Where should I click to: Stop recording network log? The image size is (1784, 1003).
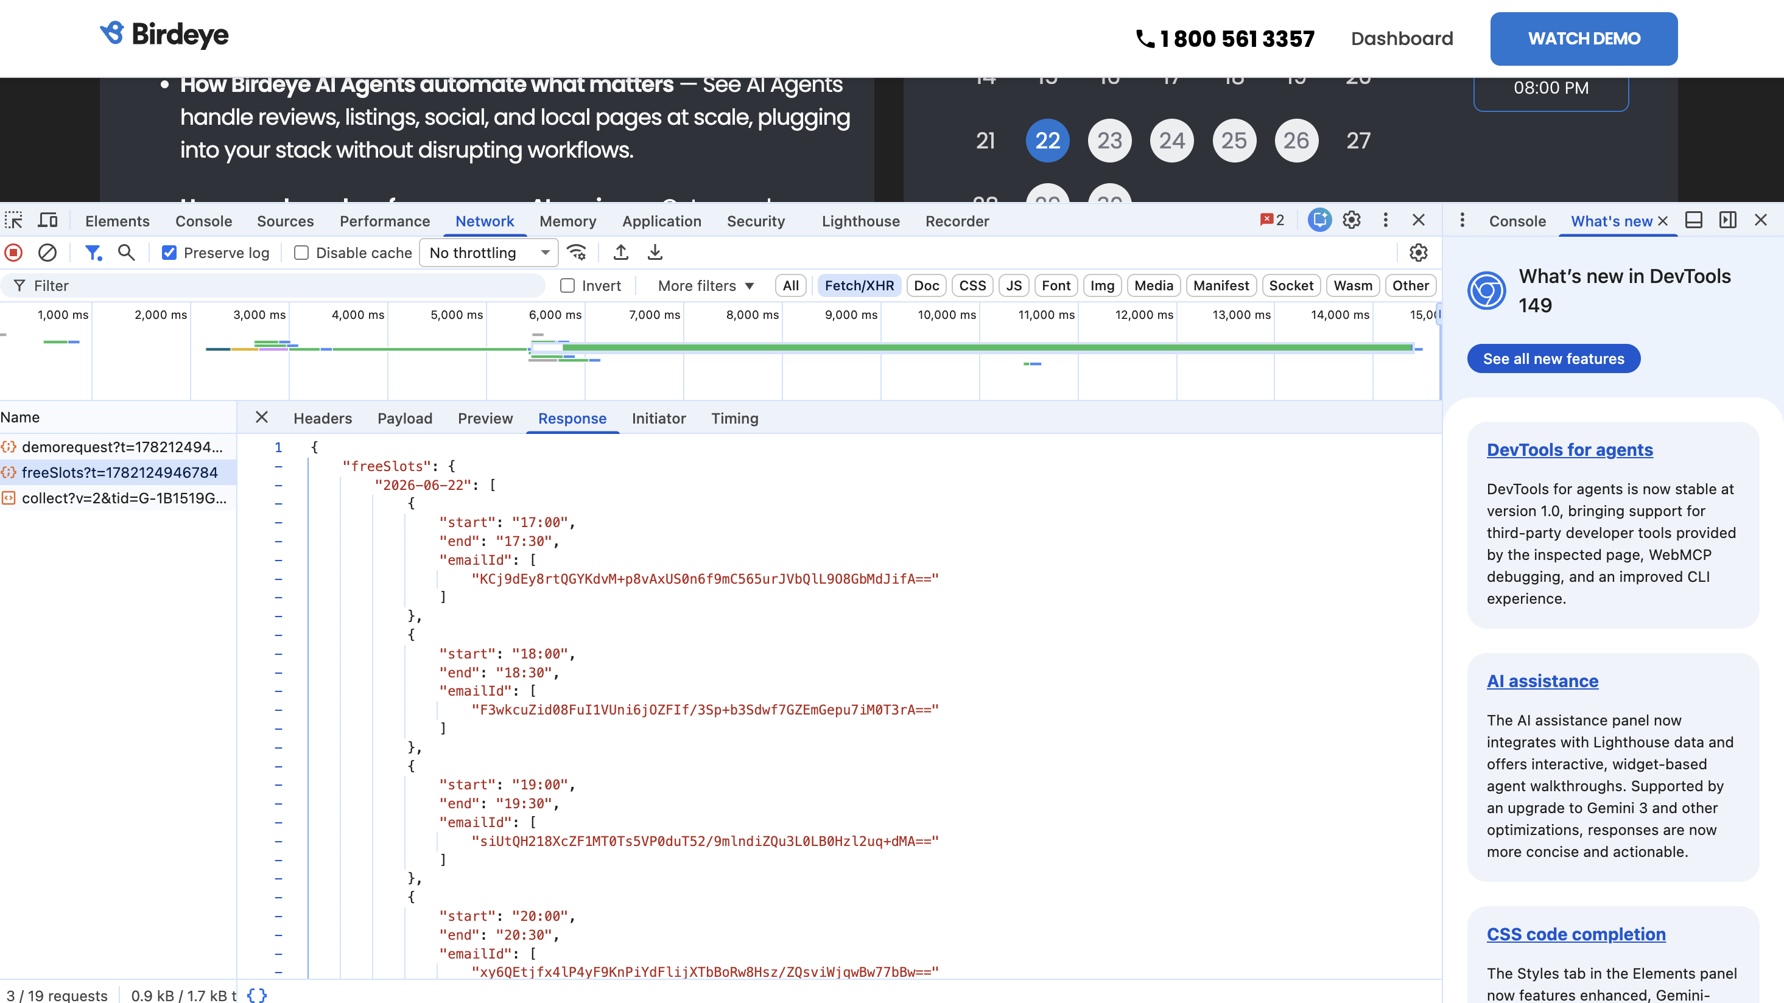[14, 253]
